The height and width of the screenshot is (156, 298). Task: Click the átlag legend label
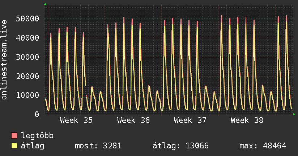(x=33, y=146)
